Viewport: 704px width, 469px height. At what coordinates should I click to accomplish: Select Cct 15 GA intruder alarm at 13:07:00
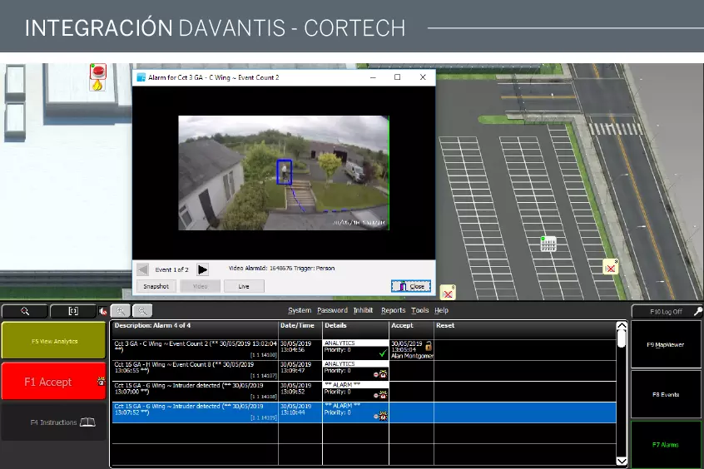click(364, 392)
